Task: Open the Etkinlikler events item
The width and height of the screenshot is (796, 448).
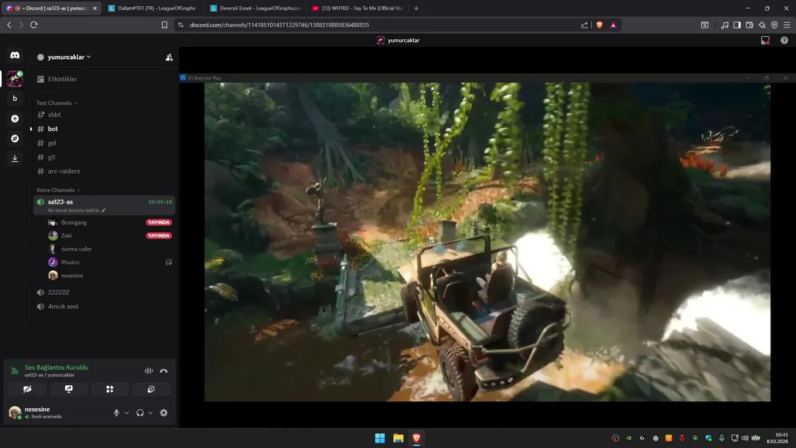Action: pyautogui.click(x=104, y=79)
